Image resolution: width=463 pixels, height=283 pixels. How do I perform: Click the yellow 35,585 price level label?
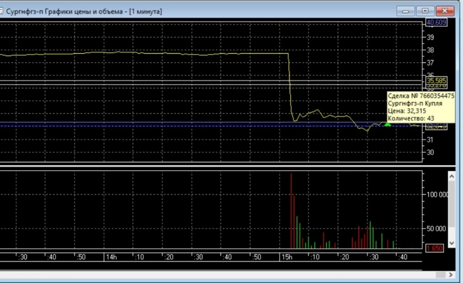(x=436, y=80)
